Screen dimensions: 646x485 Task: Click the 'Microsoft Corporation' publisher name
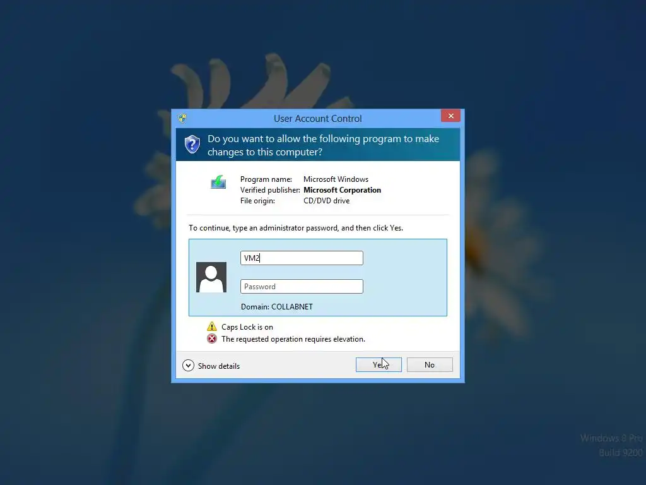[x=343, y=190]
